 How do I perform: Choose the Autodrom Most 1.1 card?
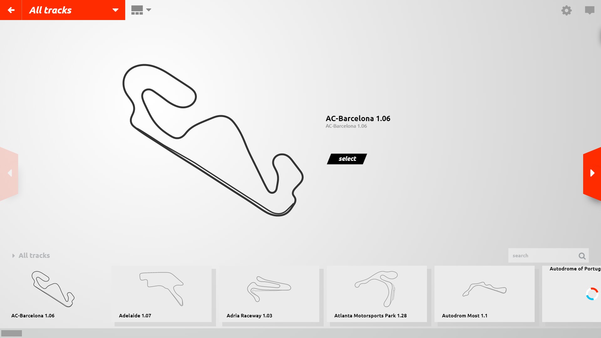485,294
